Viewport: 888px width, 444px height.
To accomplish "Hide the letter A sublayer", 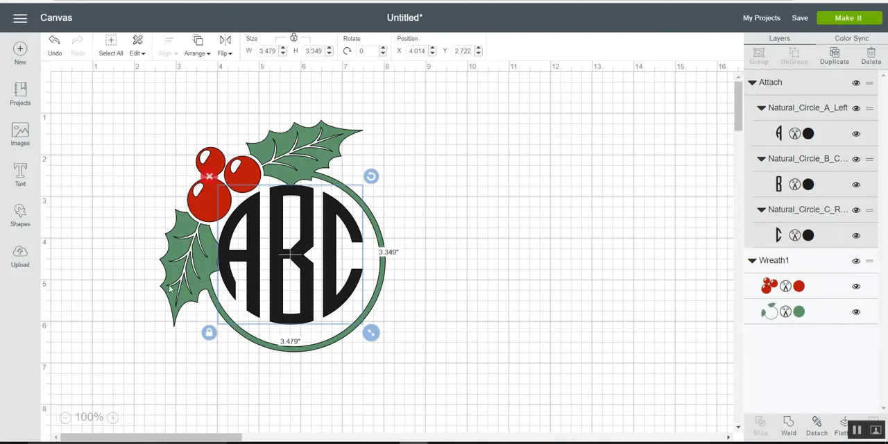I will click(856, 134).
